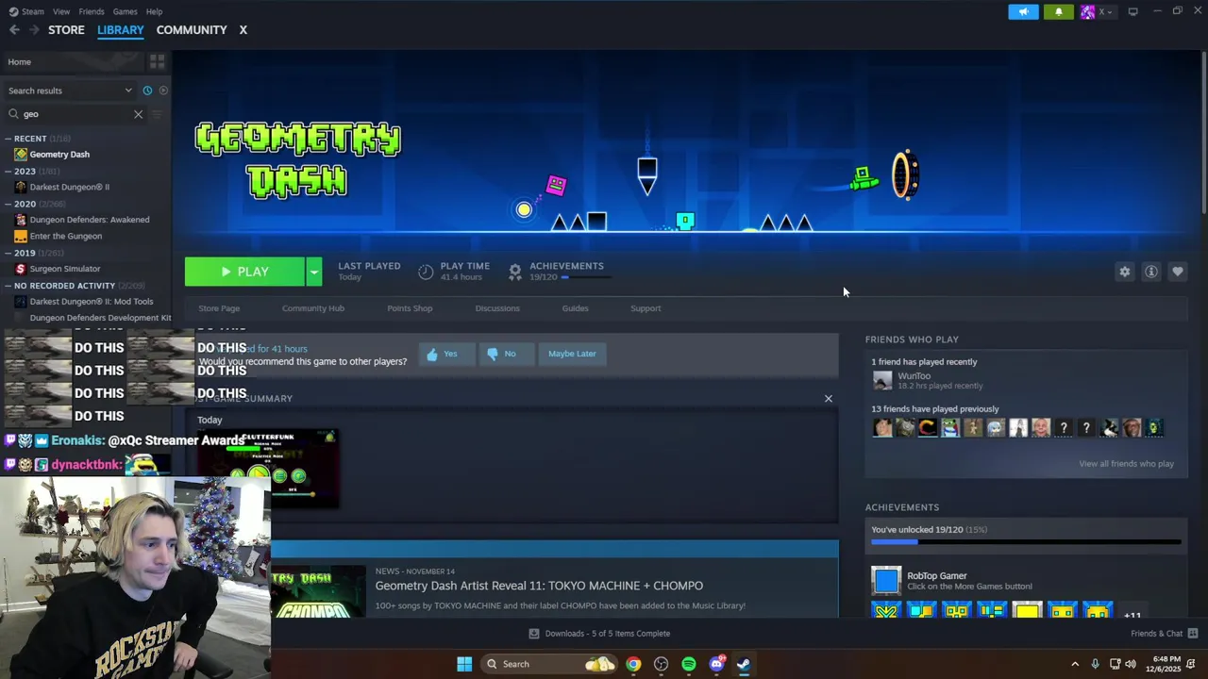The image size is (1208, 679).
Task: Recommend the game with Yes thumbs-up
Action: [x=446, y=354]
